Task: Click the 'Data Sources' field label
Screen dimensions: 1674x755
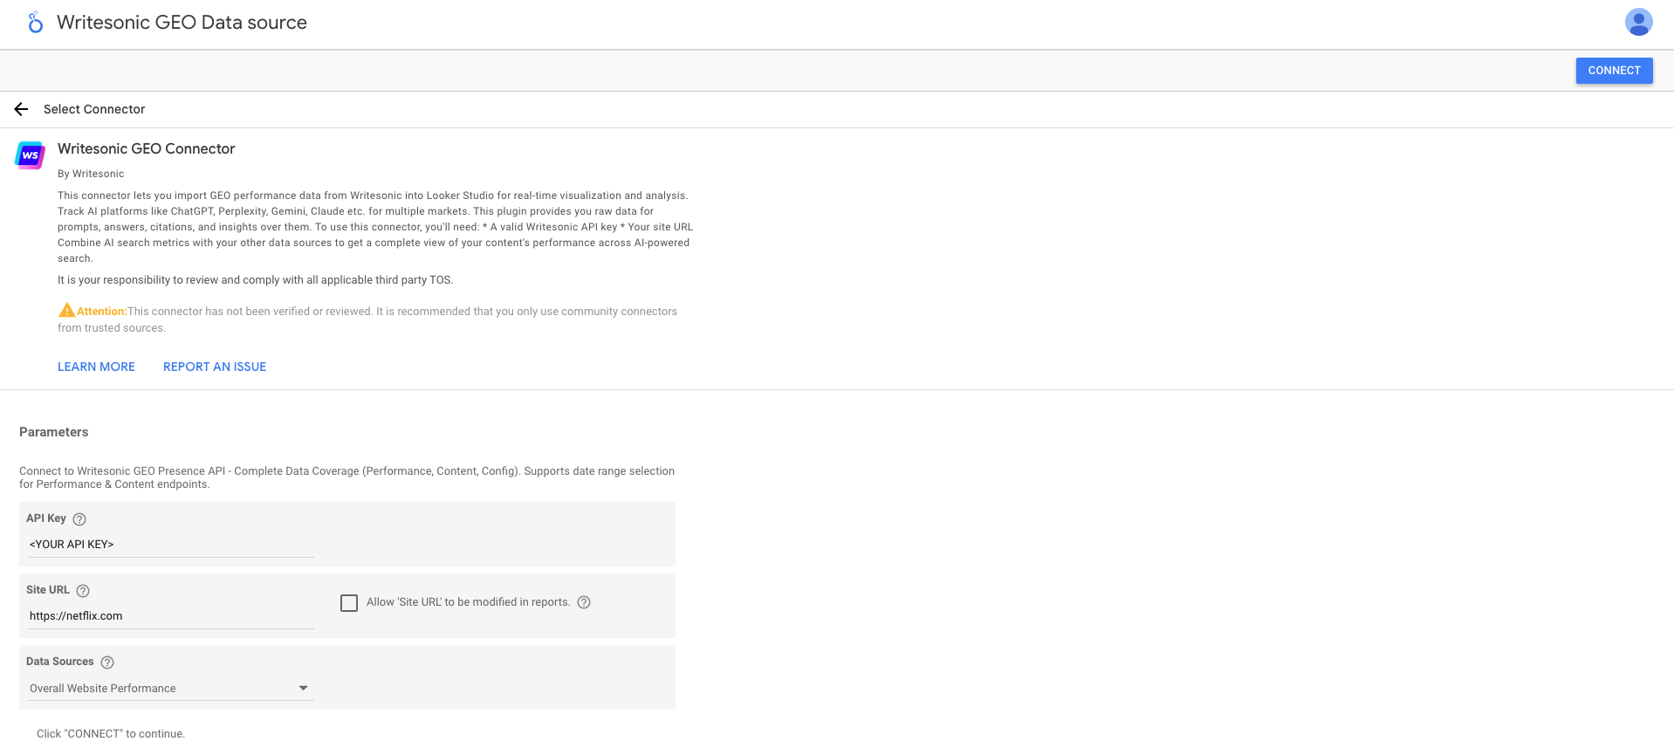Action: click(x=60, y=662)
